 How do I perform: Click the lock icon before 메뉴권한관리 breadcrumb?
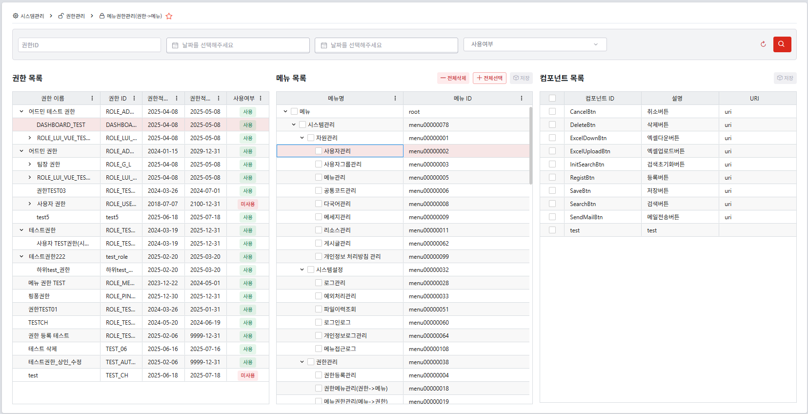(x=102, y=16)
